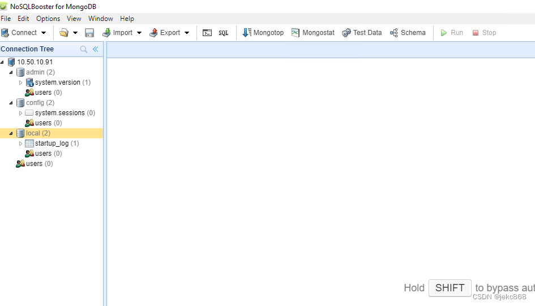Image resolution: width=535 pixels, height=306 pixels.
Task: Select the server-level users (0) entry below local
Action: coord(52,164)
